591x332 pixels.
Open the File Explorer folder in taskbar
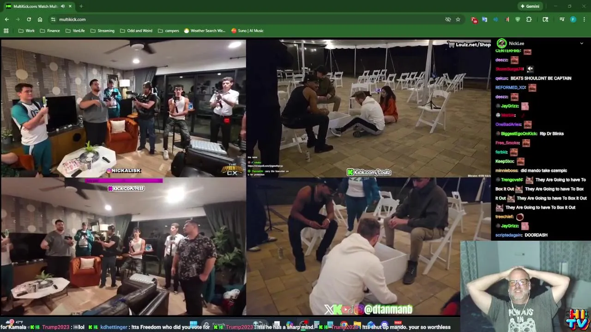coord(357,325)
